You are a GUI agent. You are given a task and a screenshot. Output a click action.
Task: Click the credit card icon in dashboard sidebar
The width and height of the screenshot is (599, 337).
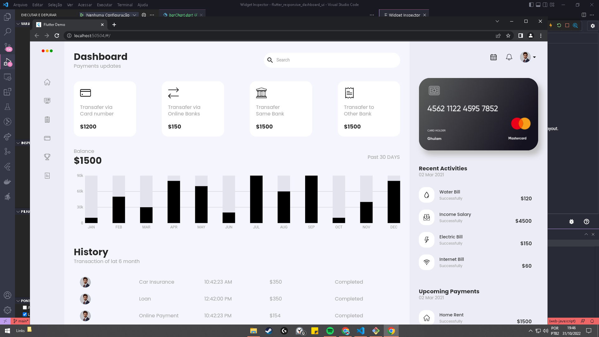pyautogui.click(x=47, y=138)
